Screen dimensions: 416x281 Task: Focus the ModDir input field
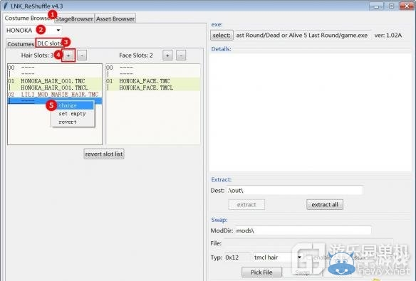point(303,230)
